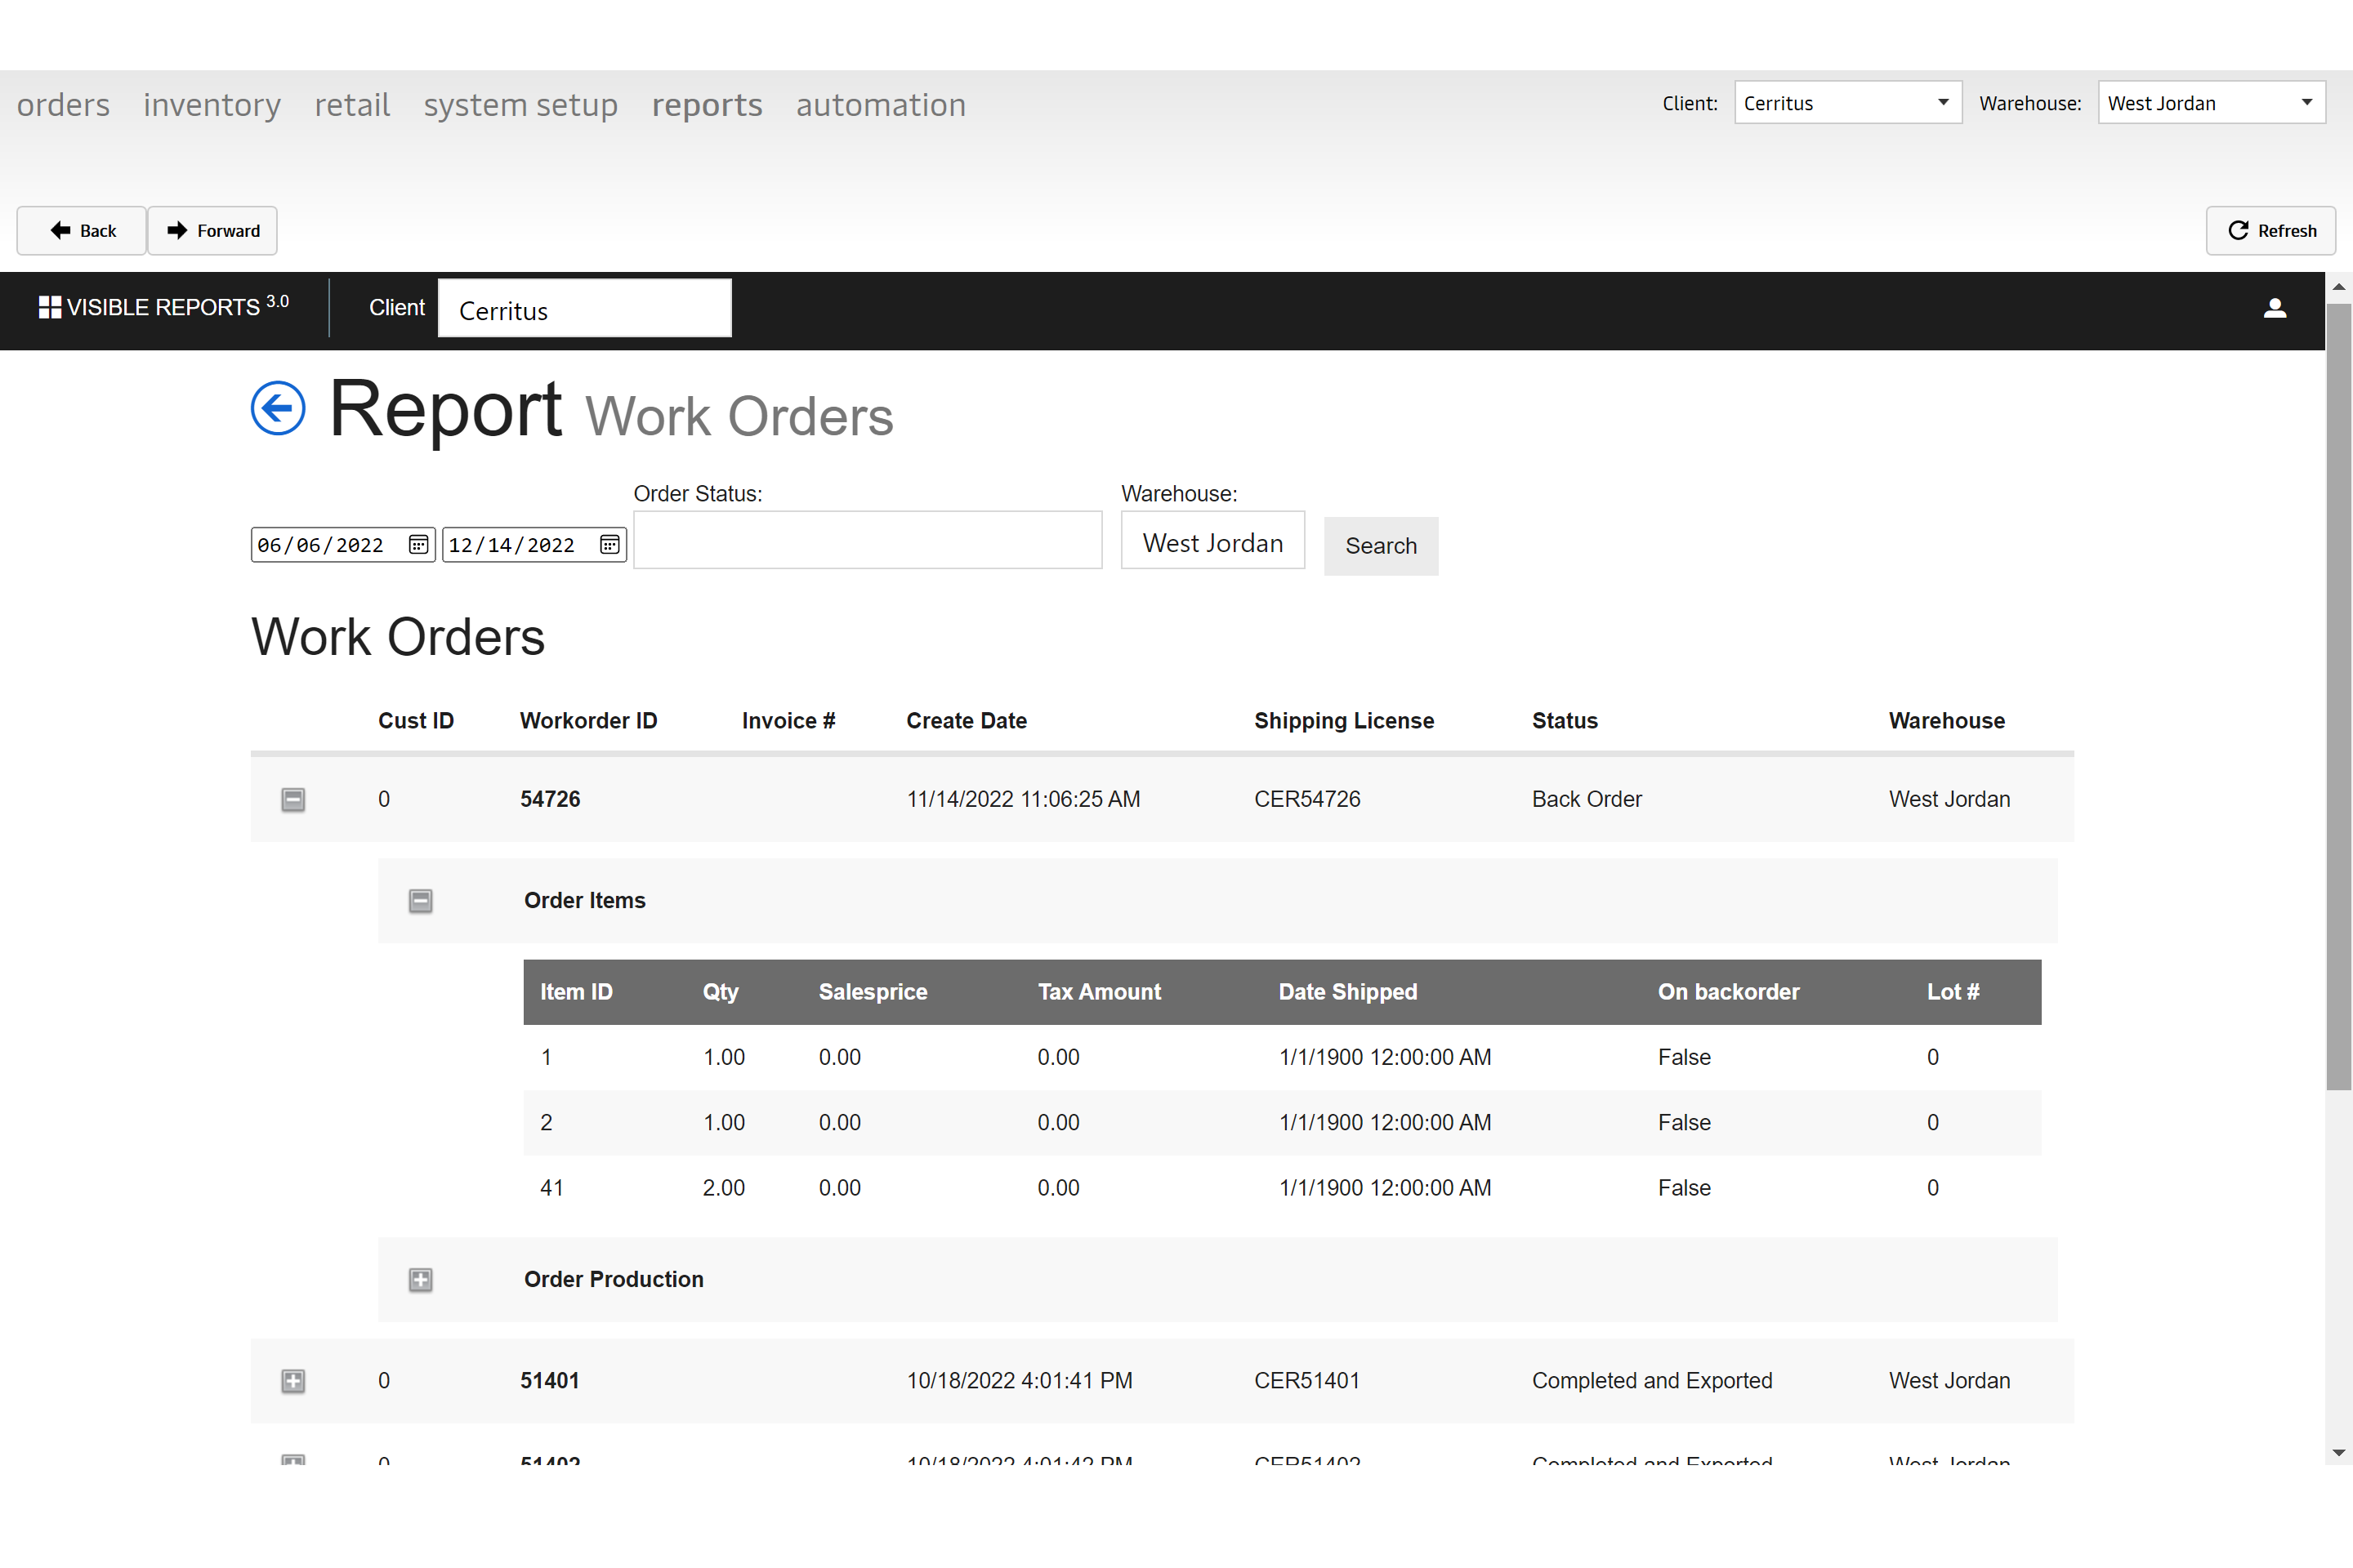Click create date 10/18/2022 4:01:41 PM
Screen dimensions: 2353x1568
(x=1020, y=1380)
